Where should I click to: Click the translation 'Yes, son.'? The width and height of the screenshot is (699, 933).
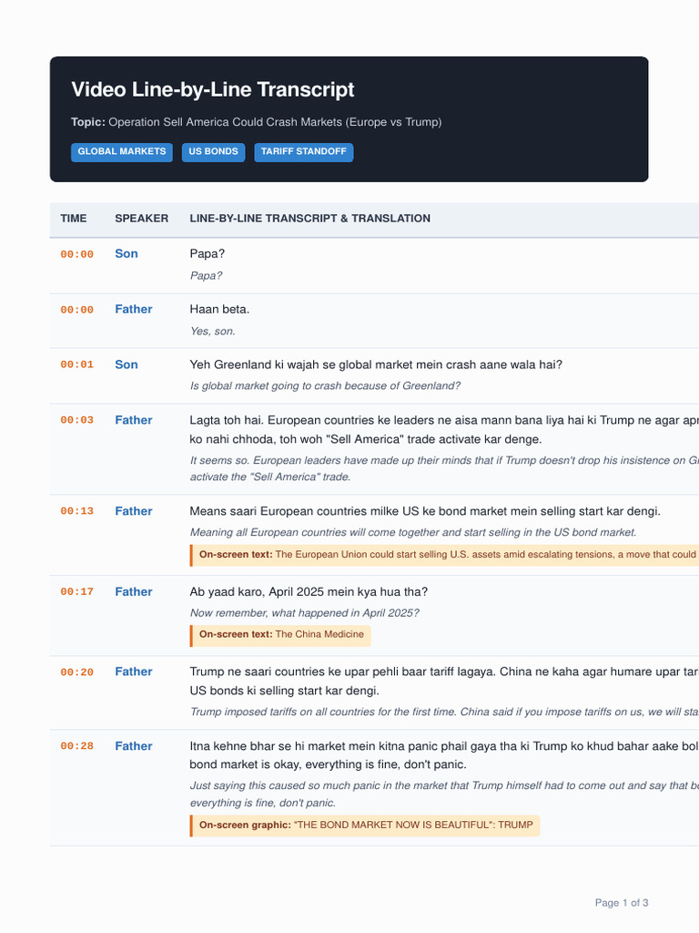pos(213,331)
